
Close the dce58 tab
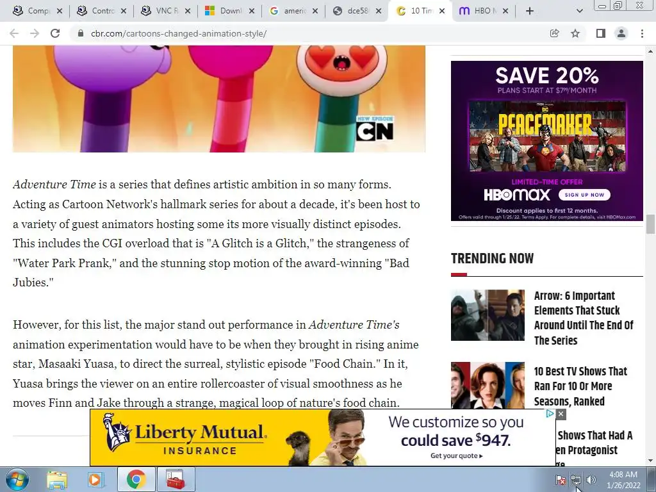click(x=379, y=12)
